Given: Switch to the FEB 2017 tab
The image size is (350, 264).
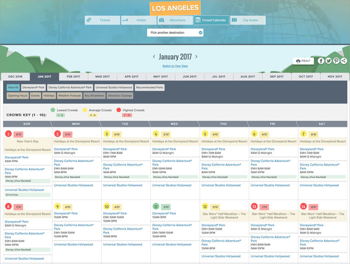Looking at the screenshot, I should pyautogui.click(x=72, y=76).
